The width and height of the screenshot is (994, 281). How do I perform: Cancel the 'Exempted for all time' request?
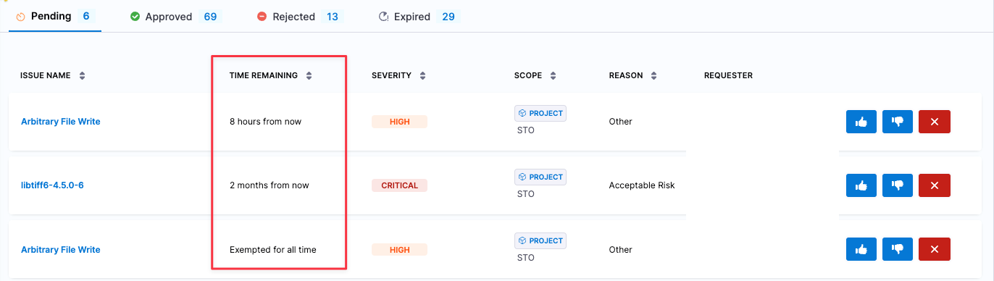click(935, 249)
